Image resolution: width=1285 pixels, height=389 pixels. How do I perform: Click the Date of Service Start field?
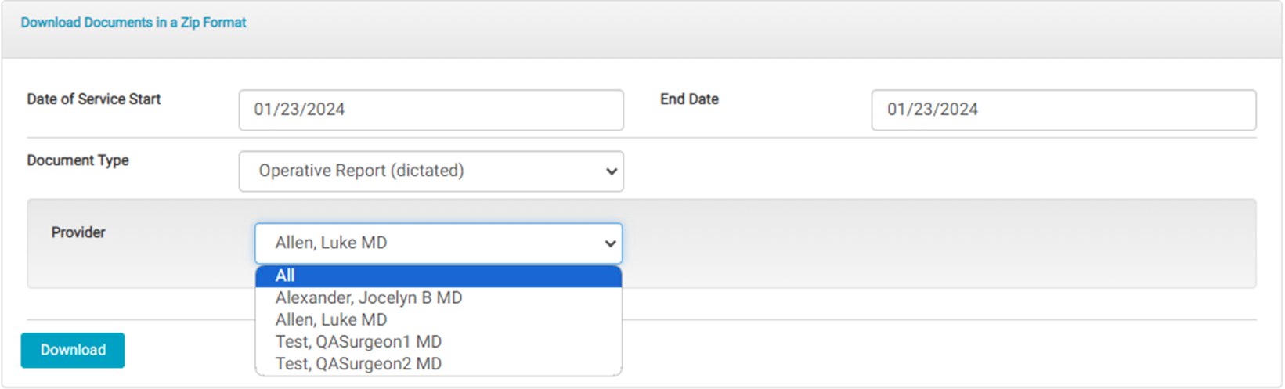(x=431, y=110)
